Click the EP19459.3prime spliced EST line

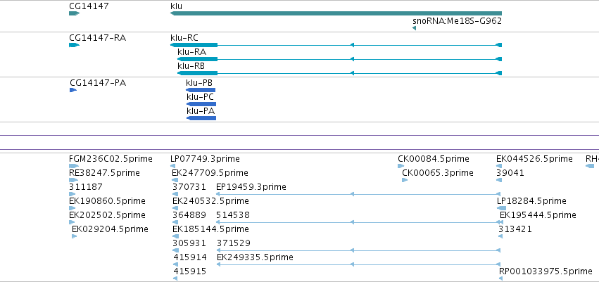point(358,194)
